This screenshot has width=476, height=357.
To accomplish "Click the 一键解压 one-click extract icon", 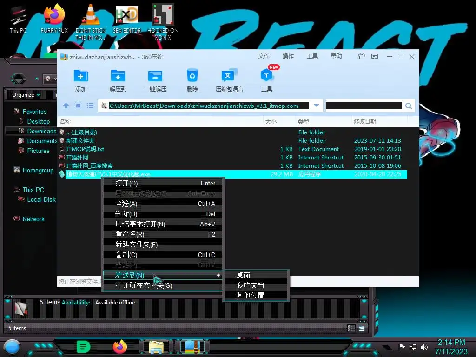I will coord(155,76).
